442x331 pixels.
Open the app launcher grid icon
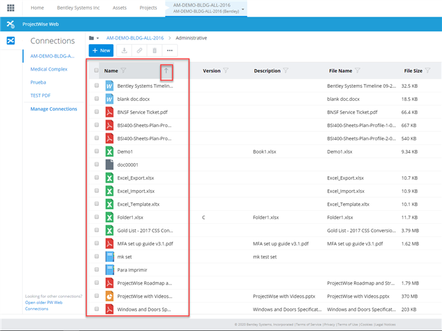(x=10, y=8)
